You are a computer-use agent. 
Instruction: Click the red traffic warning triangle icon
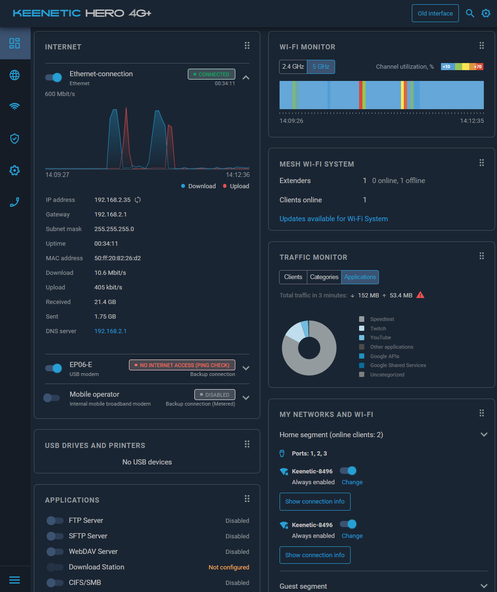[x=421, y=295]
